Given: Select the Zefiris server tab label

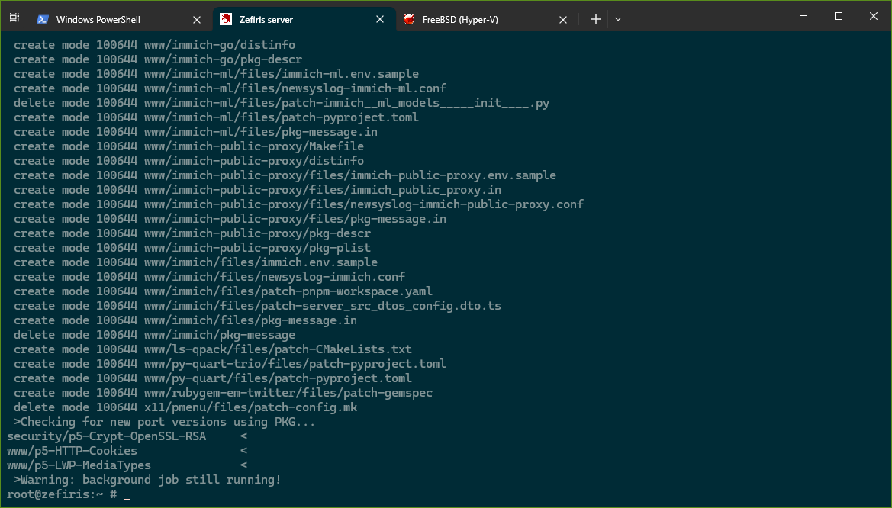Looking at the screenshot, I should click(x=266, y=19).
